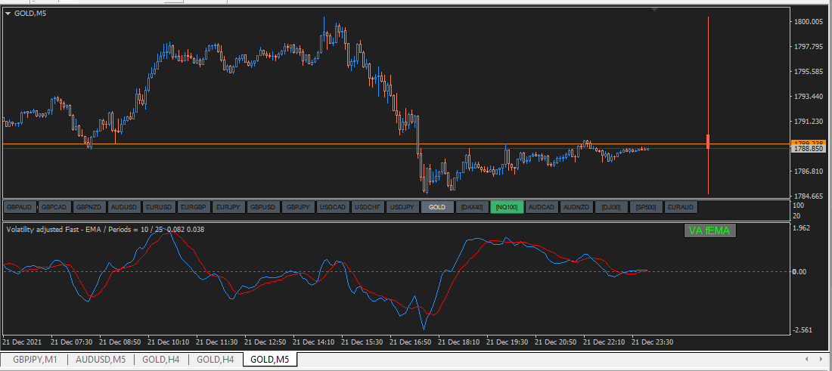The image size is (832, 371).
Task: Click the 21 Dec 07:30 time label
Action: (72, 342)
